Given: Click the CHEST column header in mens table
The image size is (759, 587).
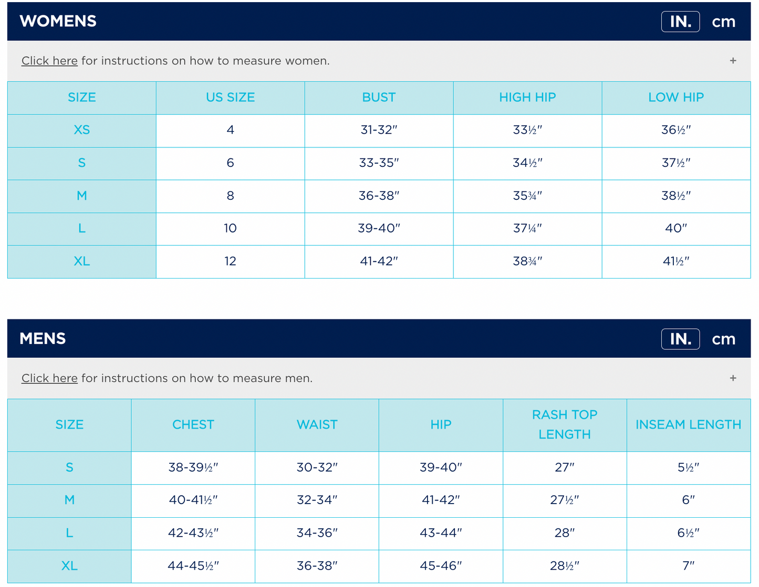Looking at the screenshot, I should 193,424.
